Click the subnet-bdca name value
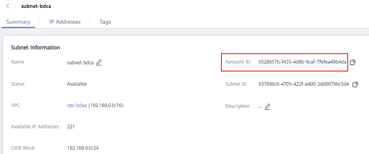Screen dimensions: 369x154 tap(80, 63)
